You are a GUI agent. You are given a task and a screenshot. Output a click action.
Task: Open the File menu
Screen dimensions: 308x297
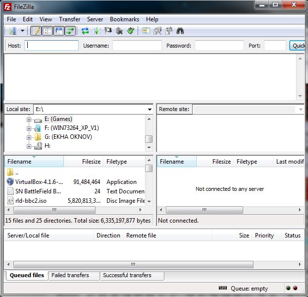pyautogui.click(x=11, y=19)
